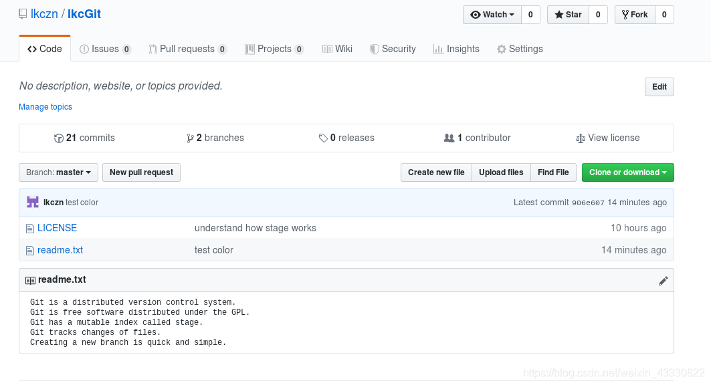
Task: Open the Settings tab
Action: tap(520, 49)
